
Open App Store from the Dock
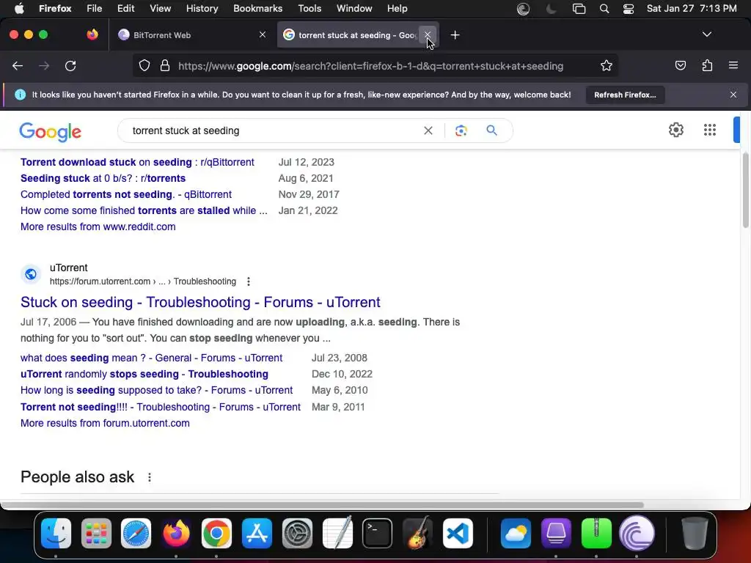click(257, 533)
